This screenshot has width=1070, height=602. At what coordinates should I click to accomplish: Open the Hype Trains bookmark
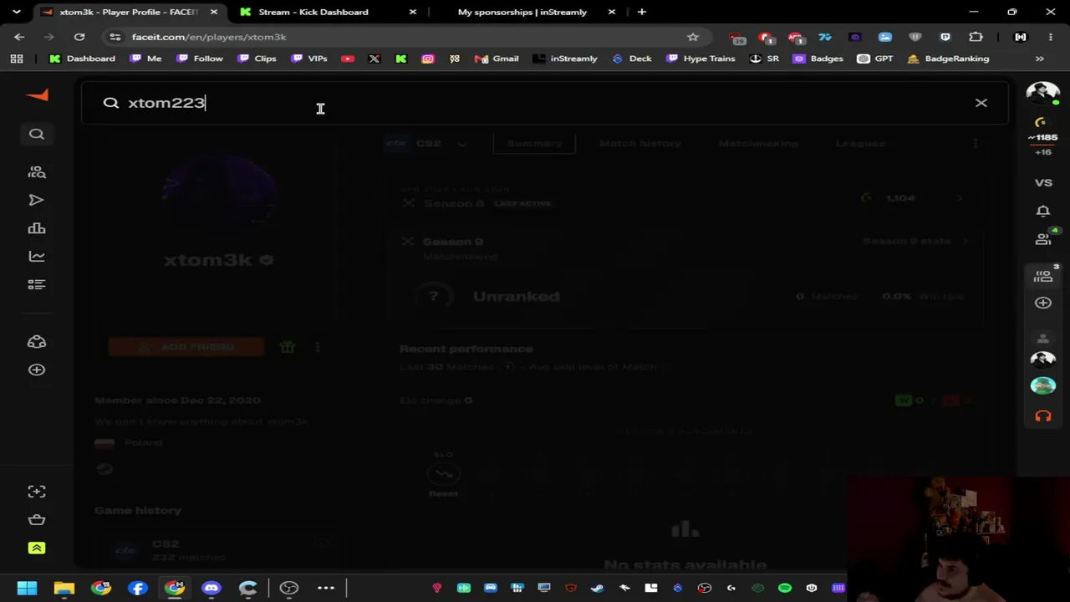click(x=701, y=59)
